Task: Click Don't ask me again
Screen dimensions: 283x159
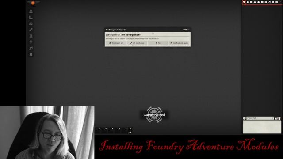Action: pyautogui.click(x=179, y=43)
